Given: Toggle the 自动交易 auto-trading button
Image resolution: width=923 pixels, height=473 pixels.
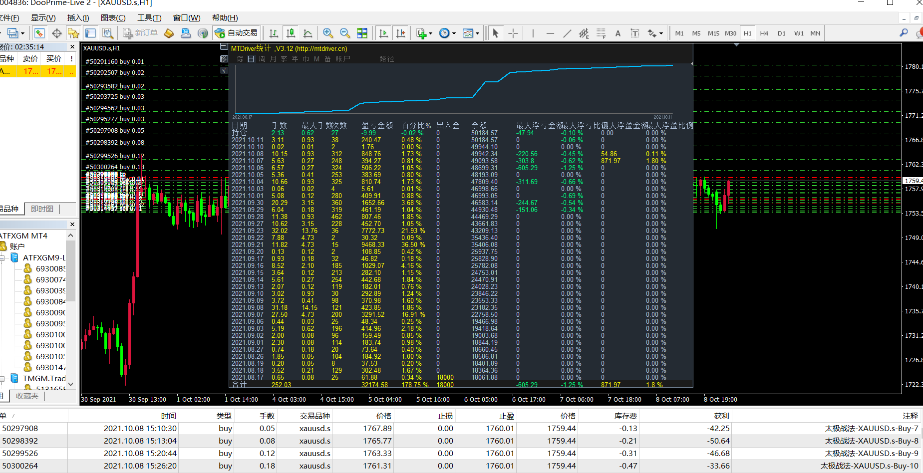Looking at the screenshot, I should coord(236,33).
